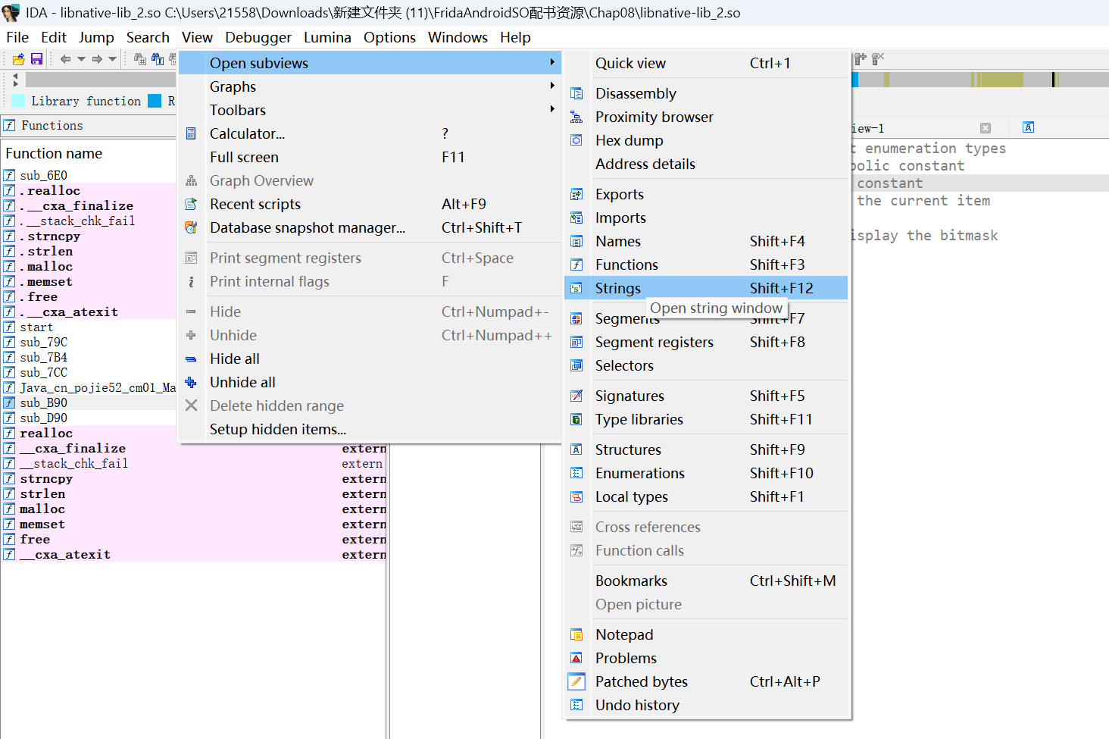Viewport: 1109px width, 739px height.
Task: Click the Recent scripts icon
Action: 191,204
